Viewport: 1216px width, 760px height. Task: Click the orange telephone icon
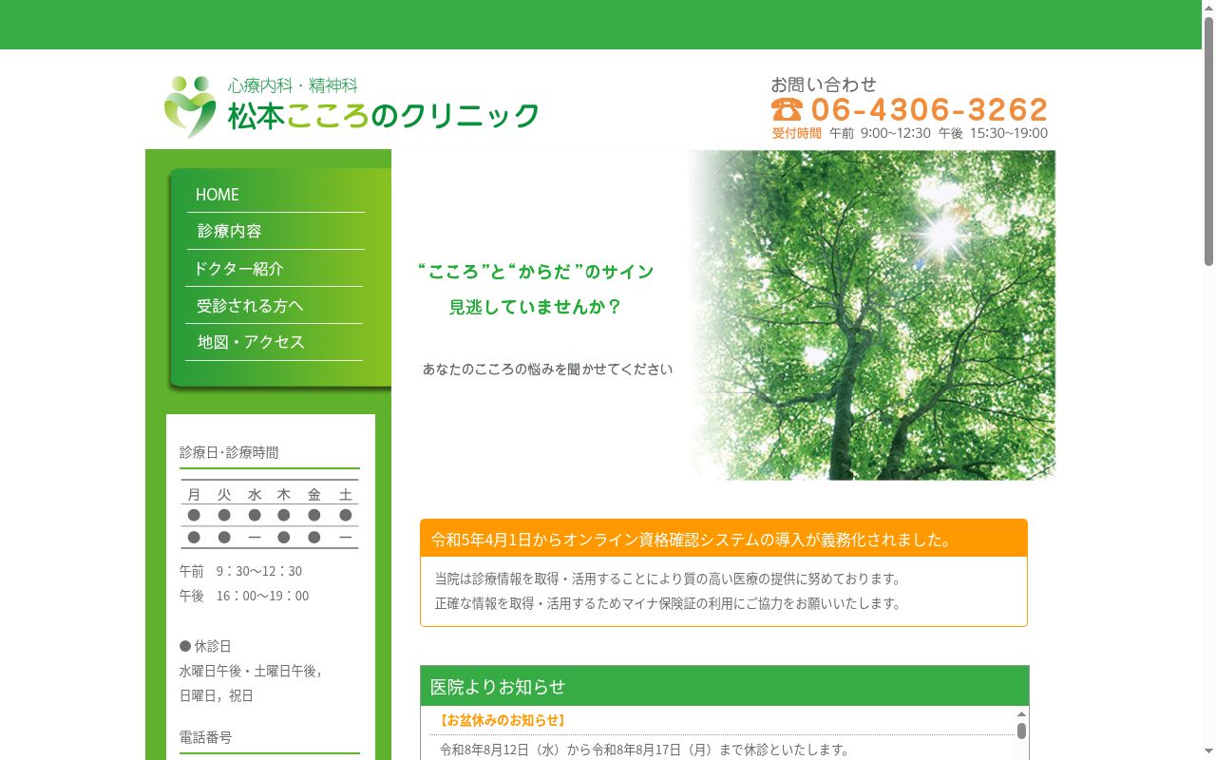(787, 109)
